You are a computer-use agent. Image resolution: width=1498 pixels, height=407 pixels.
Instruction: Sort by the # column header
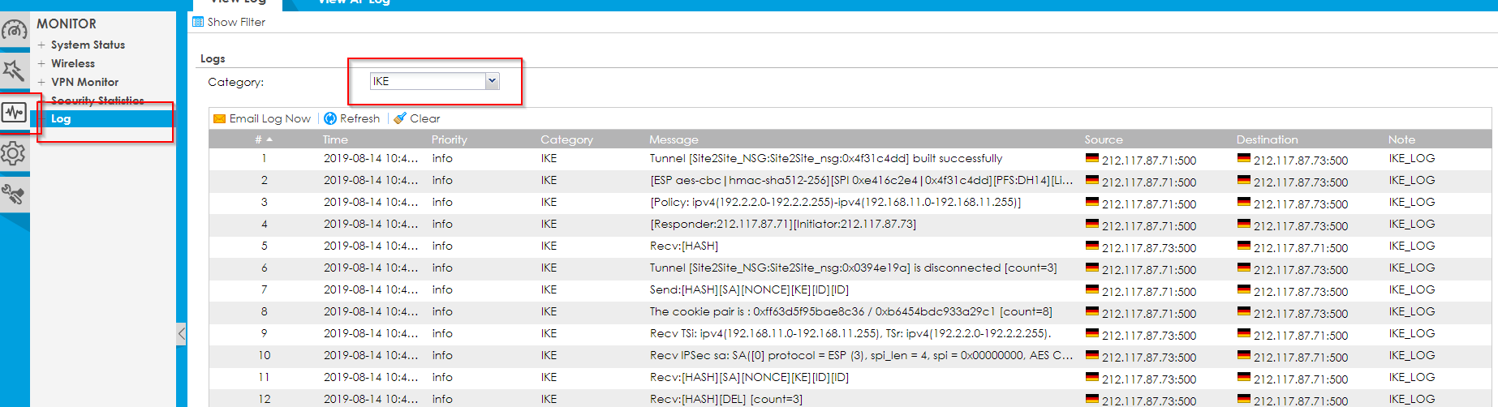click(259, 139)
